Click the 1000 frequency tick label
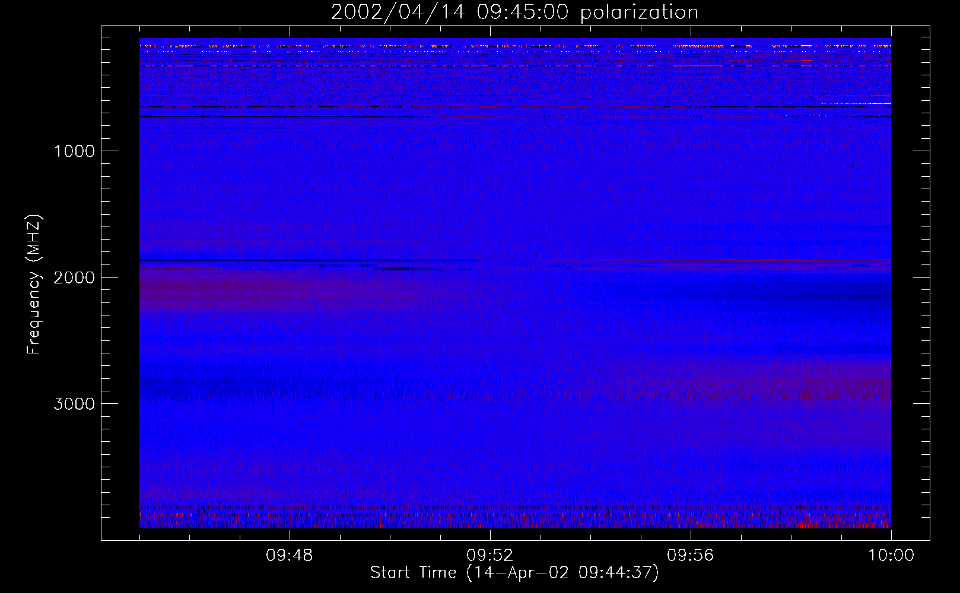The image size is (960, 593). [74, 151]
